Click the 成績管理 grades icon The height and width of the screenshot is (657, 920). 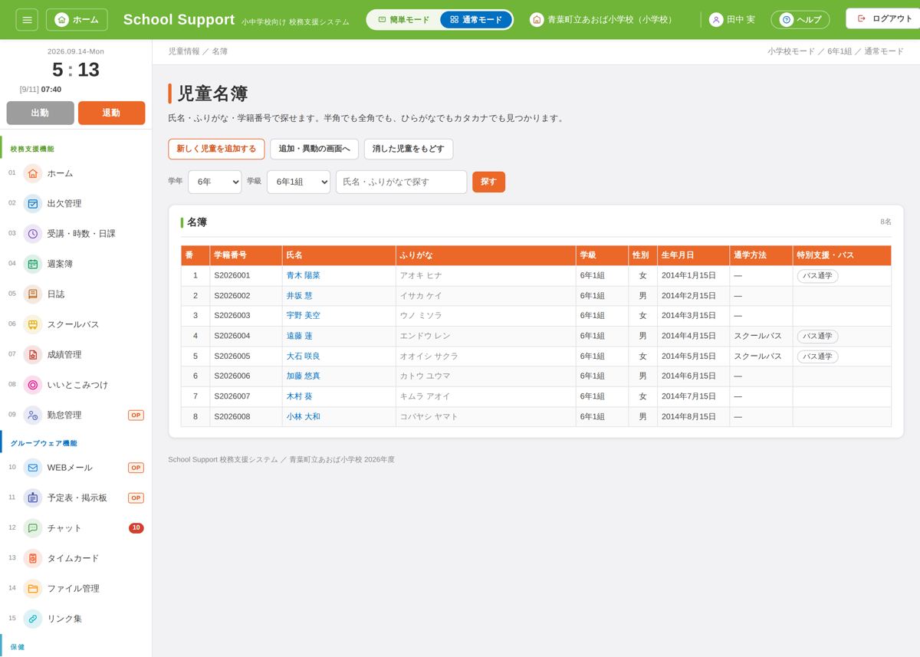pos(33,354)
